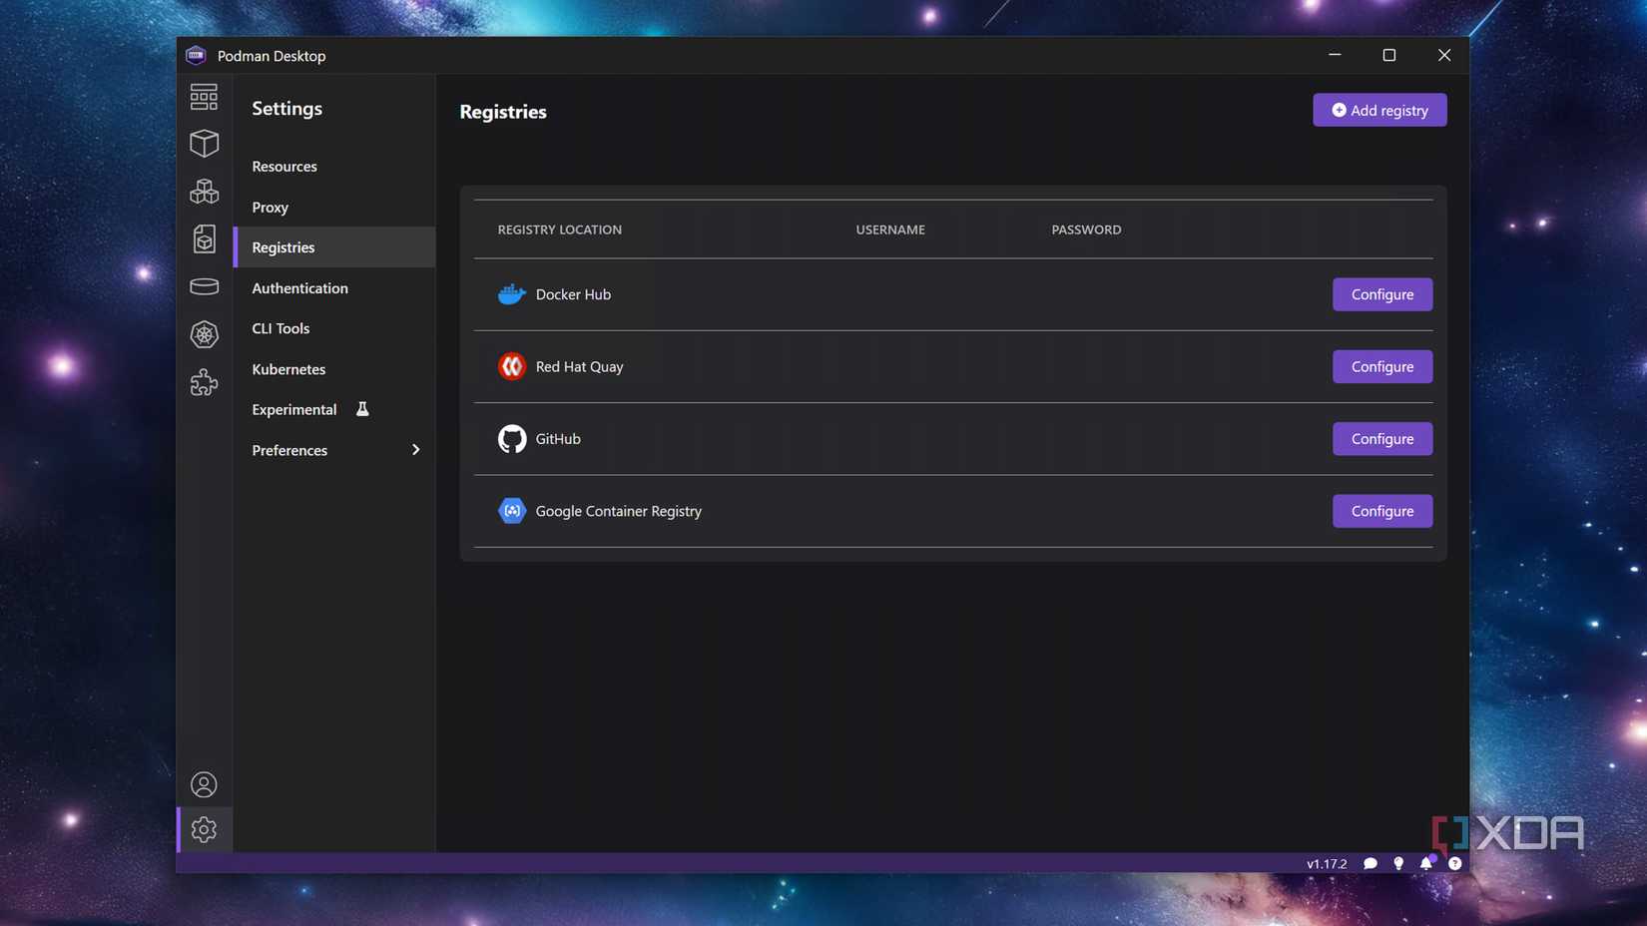Select the Containers sidebar icon

204,143
